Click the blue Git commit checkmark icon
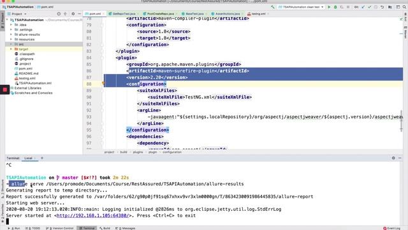This screenshot has height=230, width=408. [x=363, y=7]
